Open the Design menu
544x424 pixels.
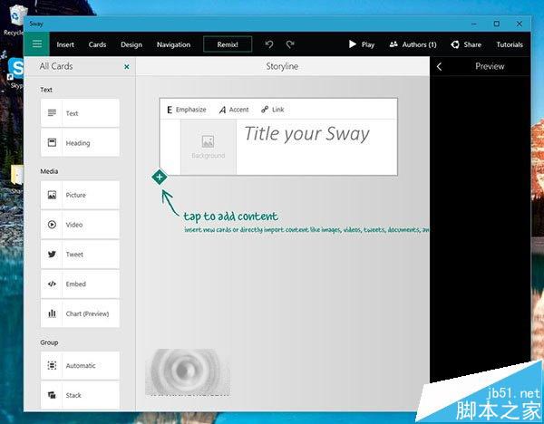pyautogui.click(x=131, y=44)
